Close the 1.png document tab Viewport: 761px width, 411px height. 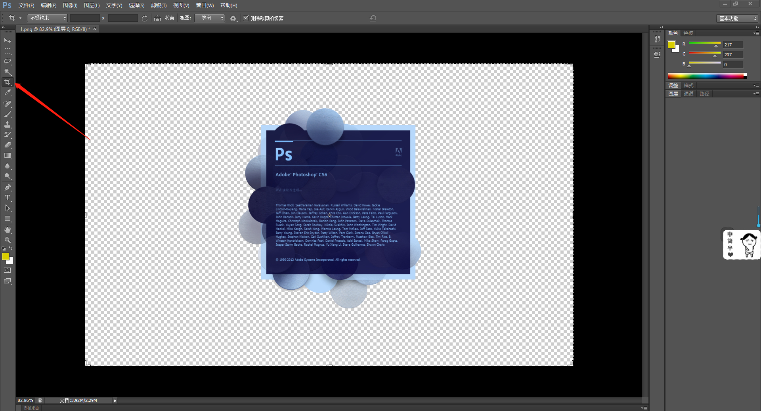(95, 29)
